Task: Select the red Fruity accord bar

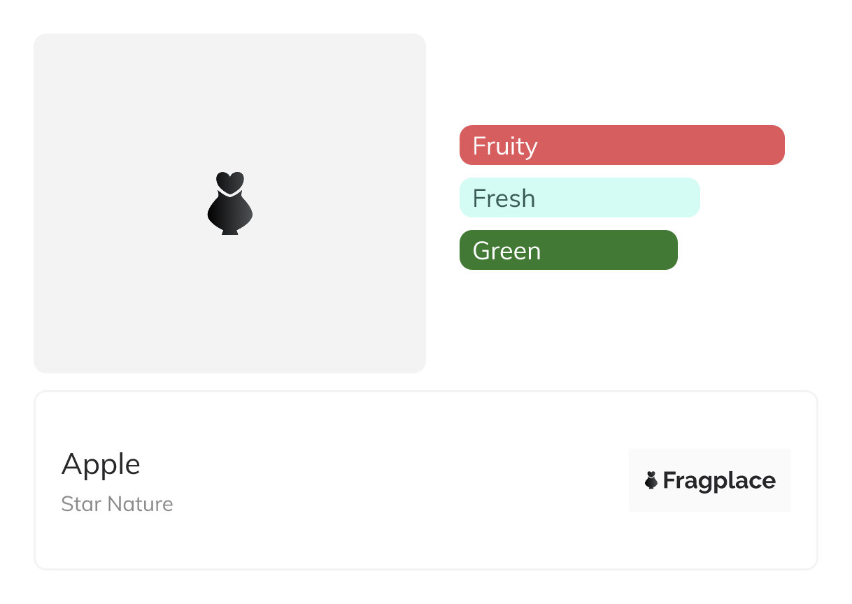Action: (622, 145)
